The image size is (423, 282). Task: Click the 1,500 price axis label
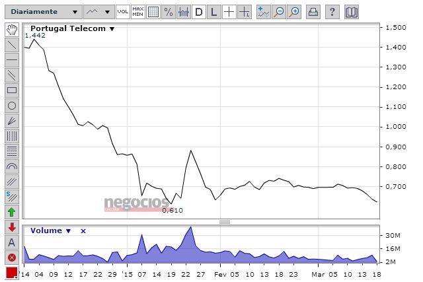(396, 28)
